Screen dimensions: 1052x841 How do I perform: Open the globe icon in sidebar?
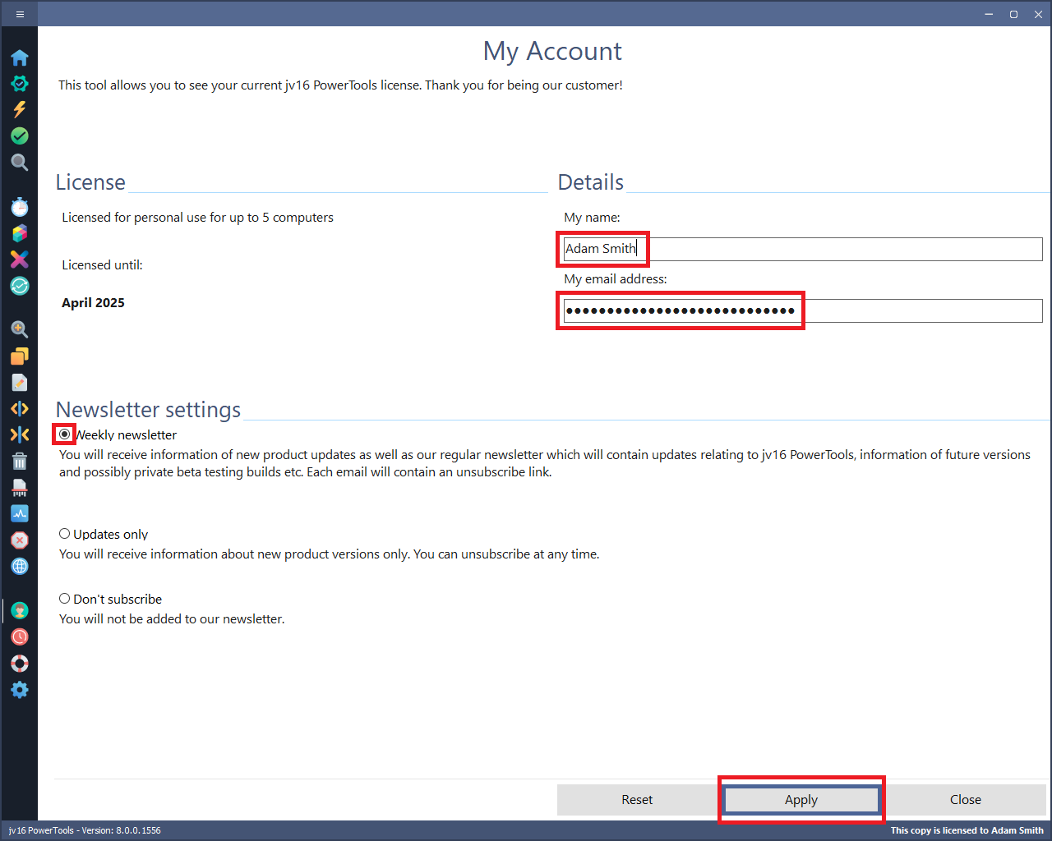[20, 566]
